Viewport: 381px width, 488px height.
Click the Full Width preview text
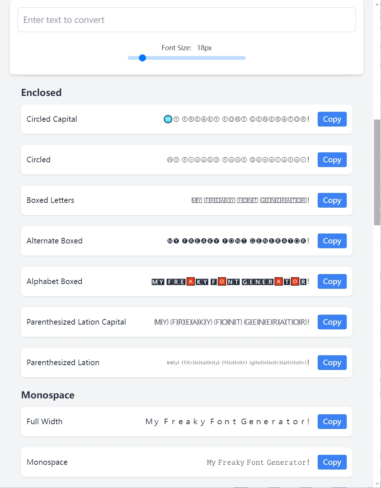pos(227,422)
